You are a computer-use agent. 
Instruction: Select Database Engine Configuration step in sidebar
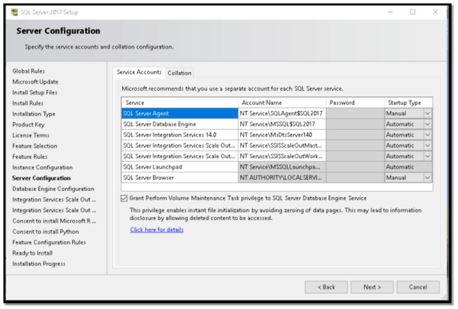53,189
